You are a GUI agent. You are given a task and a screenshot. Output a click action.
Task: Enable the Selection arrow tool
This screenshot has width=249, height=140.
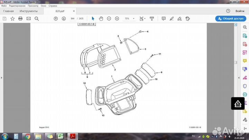click(93, 18)
